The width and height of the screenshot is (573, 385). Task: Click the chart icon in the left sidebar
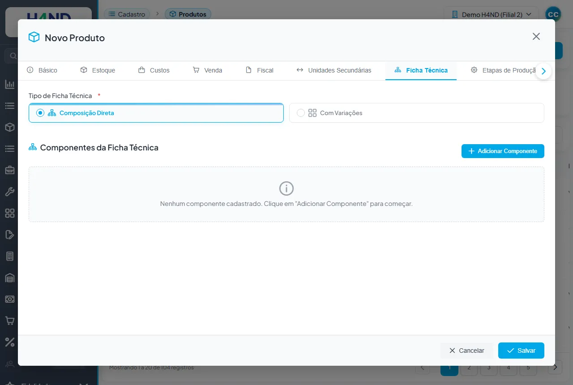pyautogui.click(x=9, y=84)
